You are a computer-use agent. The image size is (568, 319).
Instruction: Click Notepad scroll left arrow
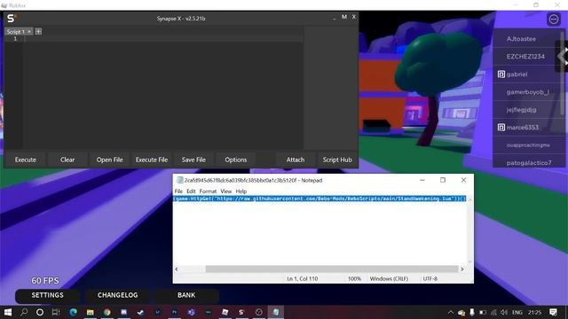[x=177, y=269]
